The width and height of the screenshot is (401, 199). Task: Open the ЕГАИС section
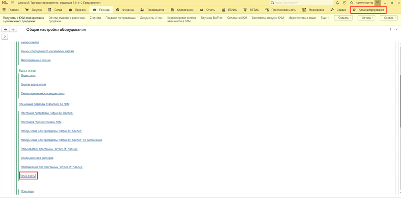click(229, 10)
